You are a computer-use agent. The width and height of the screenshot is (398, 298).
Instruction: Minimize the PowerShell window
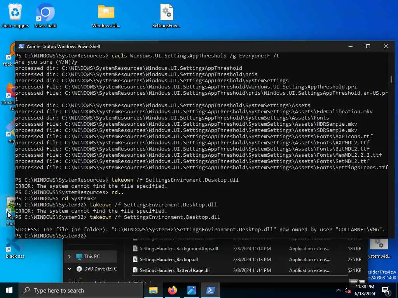point(351,47)
